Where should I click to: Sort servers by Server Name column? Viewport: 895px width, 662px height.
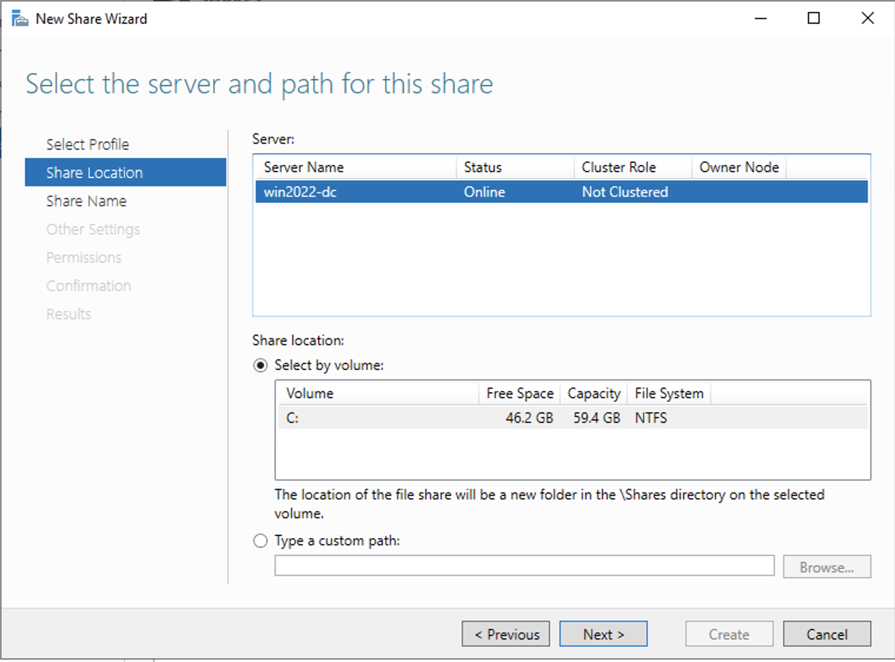coord(354,167)
